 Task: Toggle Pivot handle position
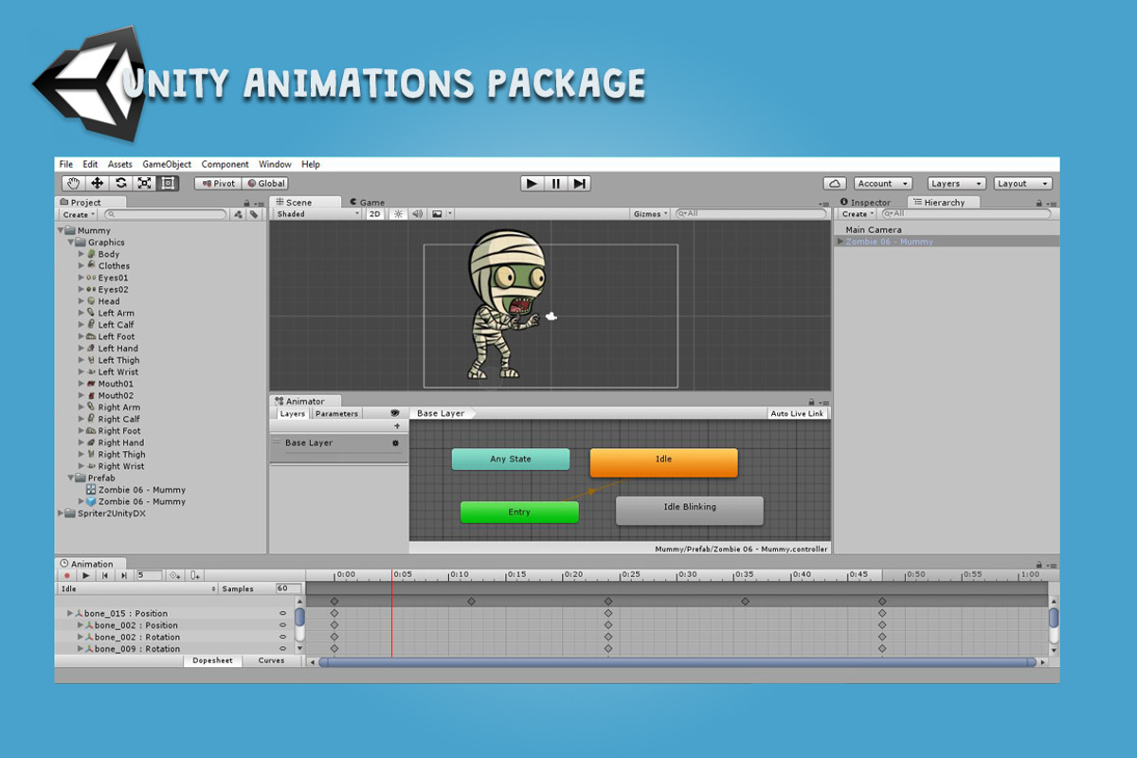click(x=218, y=183)
